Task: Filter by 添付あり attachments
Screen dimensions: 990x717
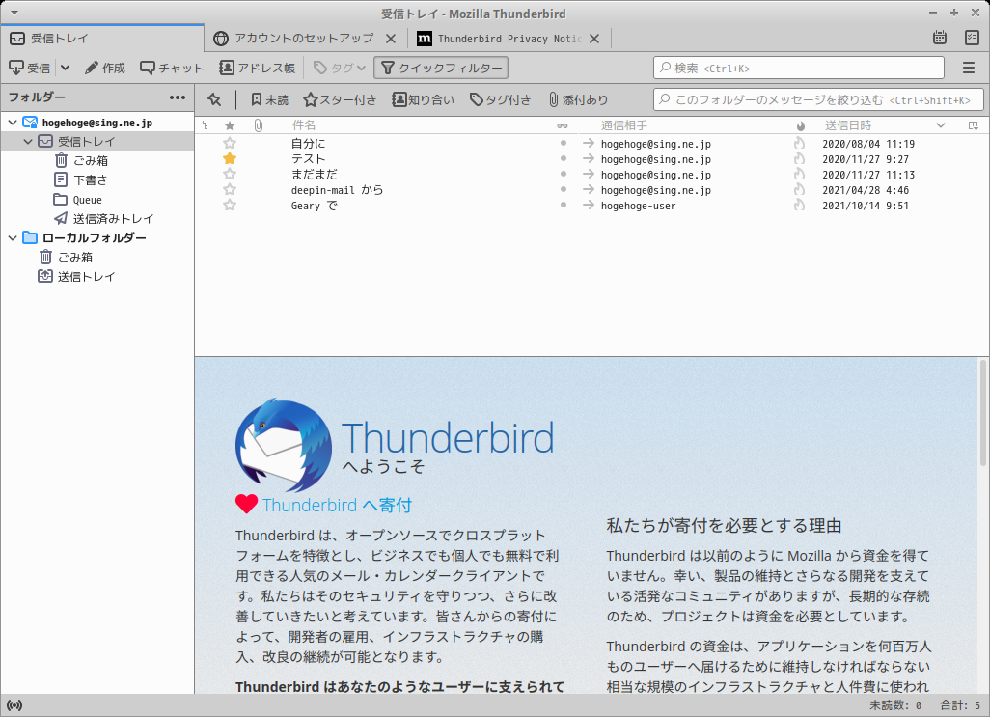Action: coord(578,99)
